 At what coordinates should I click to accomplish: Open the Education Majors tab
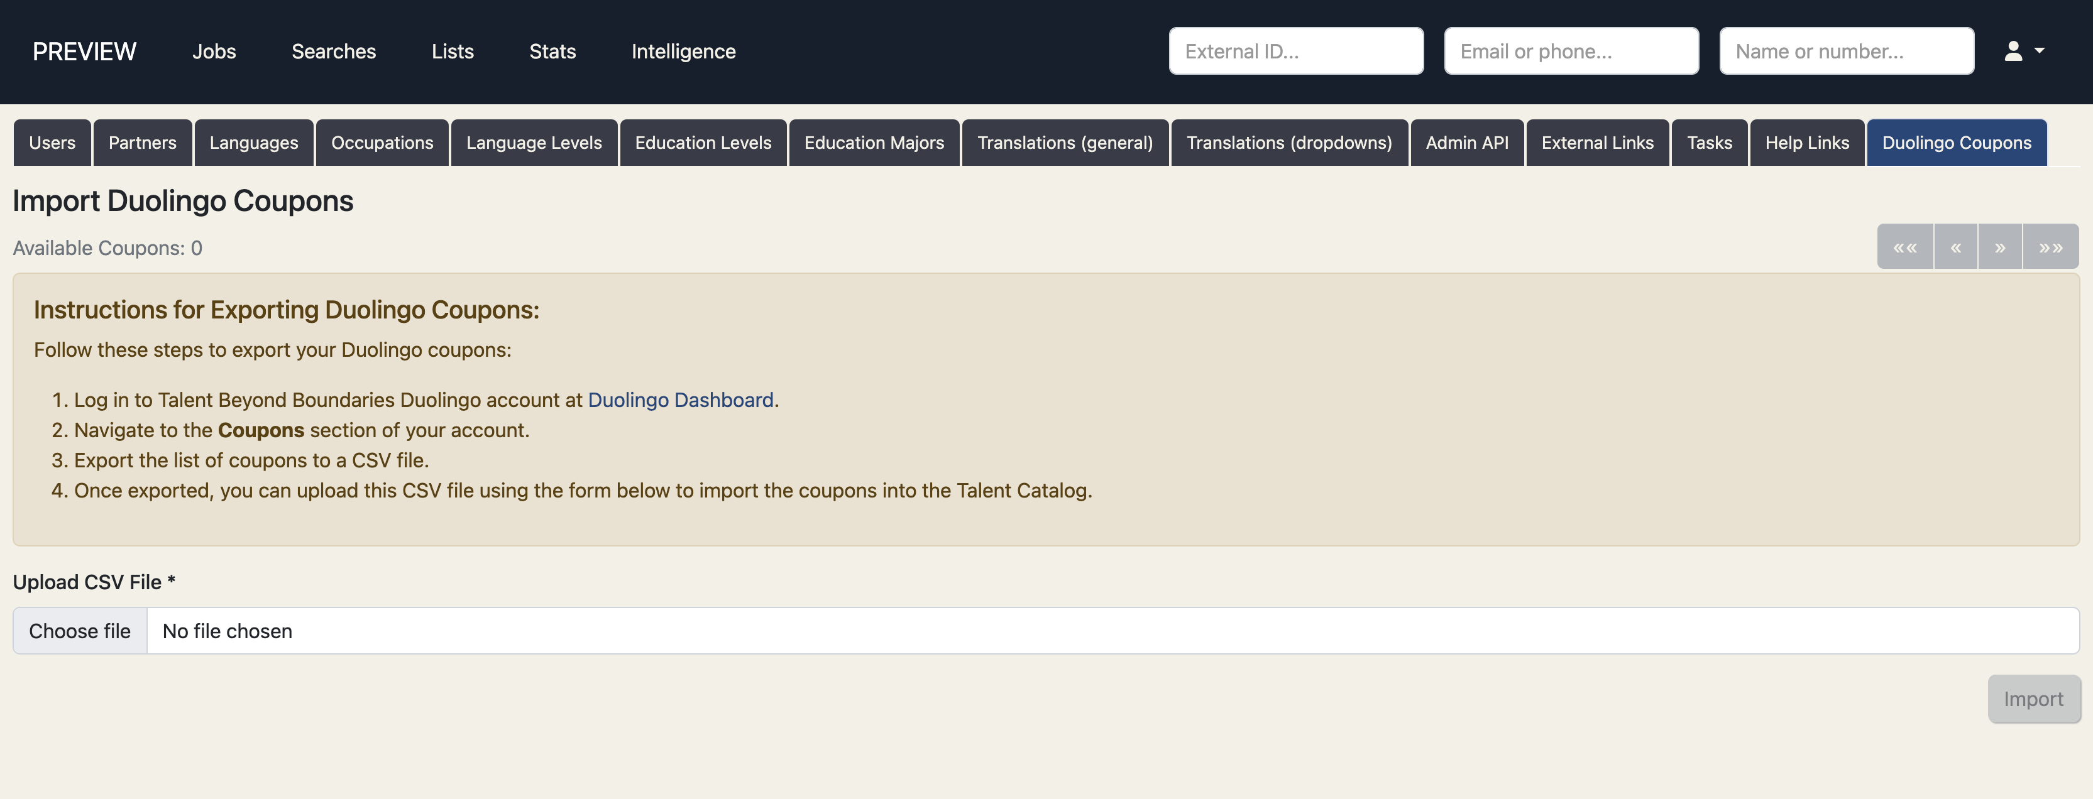point(874,142)
